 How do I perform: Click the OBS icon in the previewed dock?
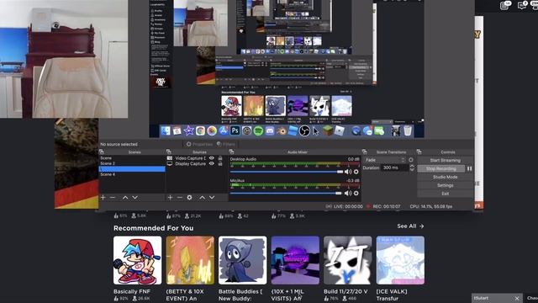click(304, 131)
